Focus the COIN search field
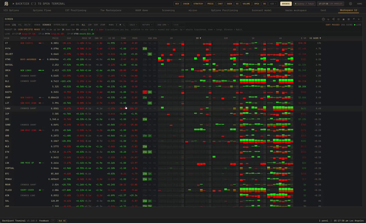 coord(178,25)
